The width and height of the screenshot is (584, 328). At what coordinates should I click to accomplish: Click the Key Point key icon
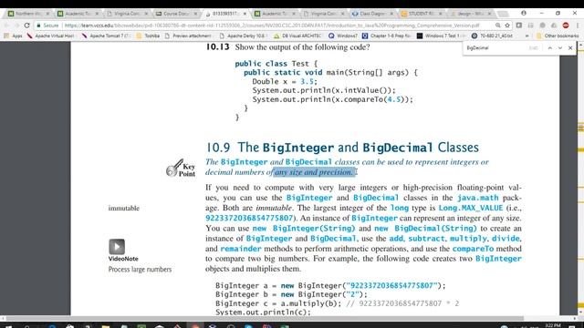pyautogui.click(x=174, y=168)
